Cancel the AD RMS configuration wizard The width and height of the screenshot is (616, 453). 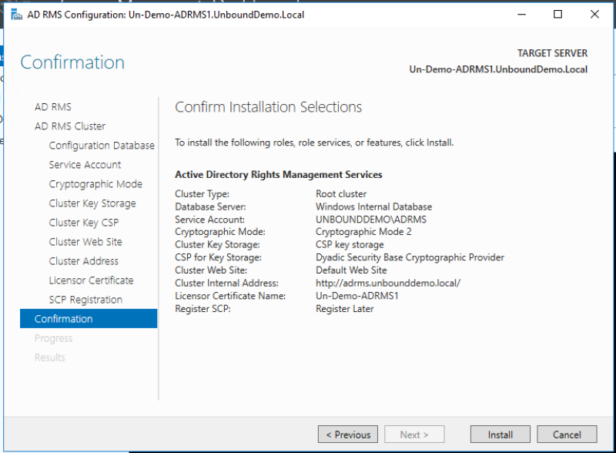567,435
